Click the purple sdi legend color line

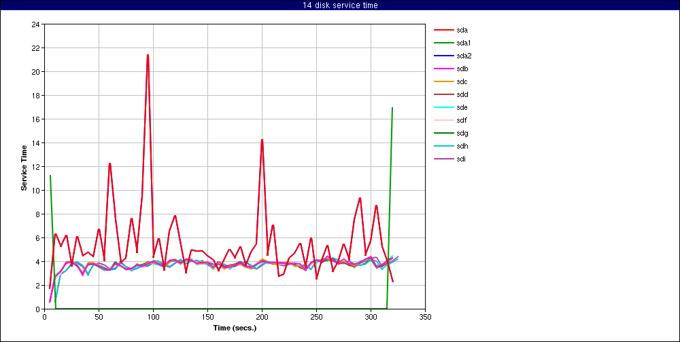[443, 159]
